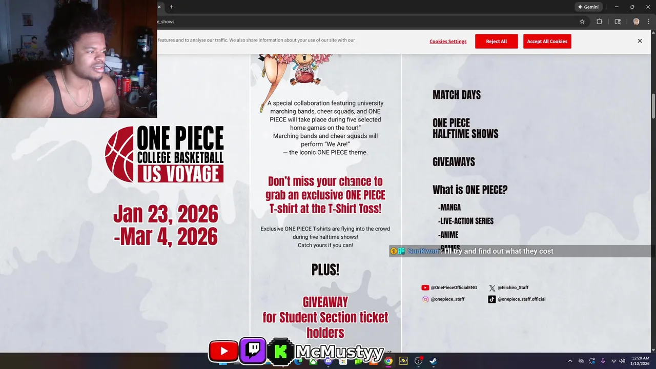Screen dimensions: 656x369
Task: Expand the system tray hidden icons chevron
Action: [570, 361]
